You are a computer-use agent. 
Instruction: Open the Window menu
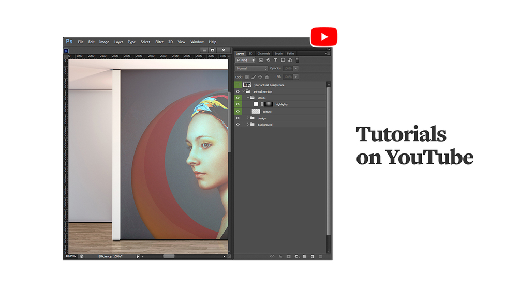coord(197,42)
